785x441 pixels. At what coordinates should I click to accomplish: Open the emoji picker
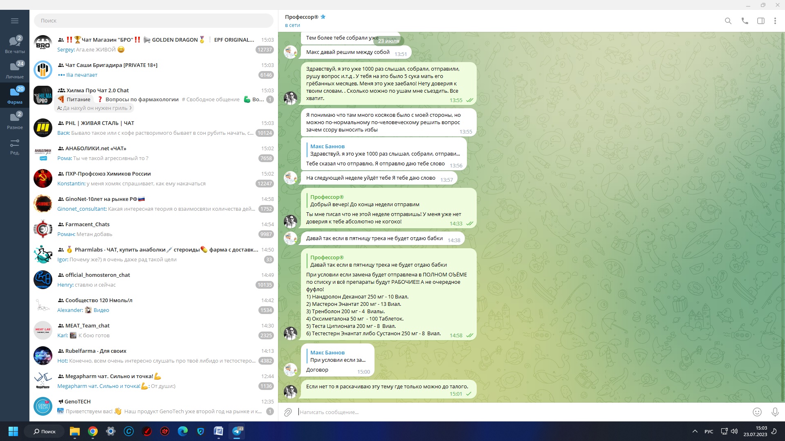[757, 412]
